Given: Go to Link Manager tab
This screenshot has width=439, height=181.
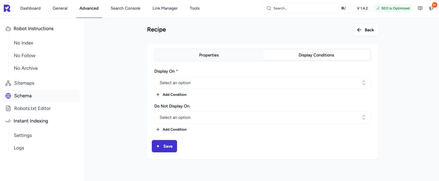Looking at the screenshot, I should (165, 8).
